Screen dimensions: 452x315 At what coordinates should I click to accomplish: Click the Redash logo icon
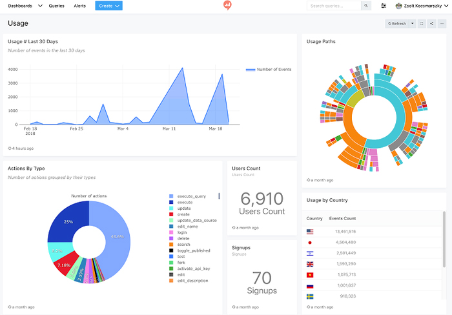click(x=227, y=5)
